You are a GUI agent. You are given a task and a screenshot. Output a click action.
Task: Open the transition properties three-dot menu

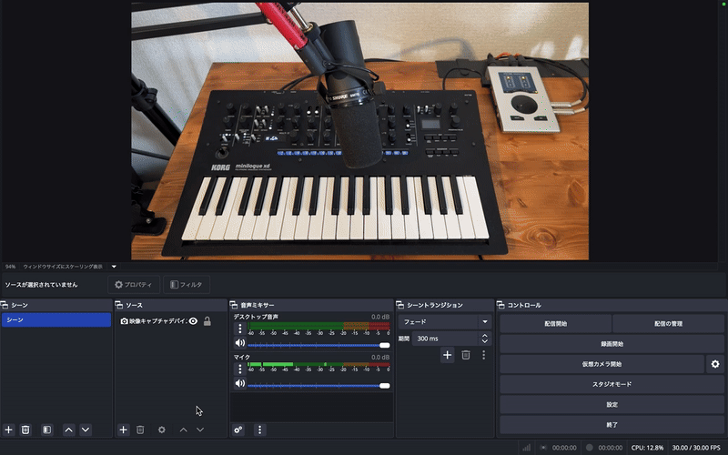coord(484,355)
